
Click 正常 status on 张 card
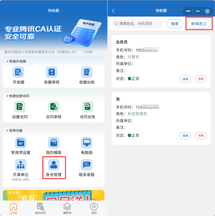pos(133,135)
